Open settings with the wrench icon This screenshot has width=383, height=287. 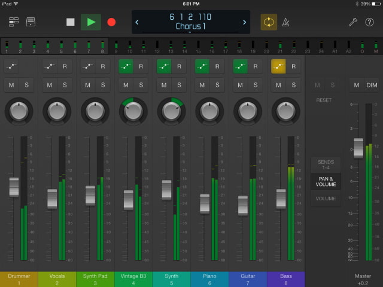click(x=353, y=22)
